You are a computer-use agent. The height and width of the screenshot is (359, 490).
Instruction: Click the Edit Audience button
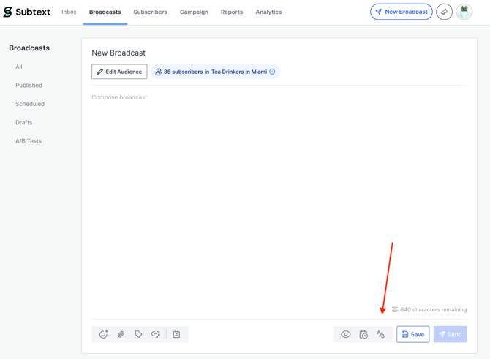point(119,72)
